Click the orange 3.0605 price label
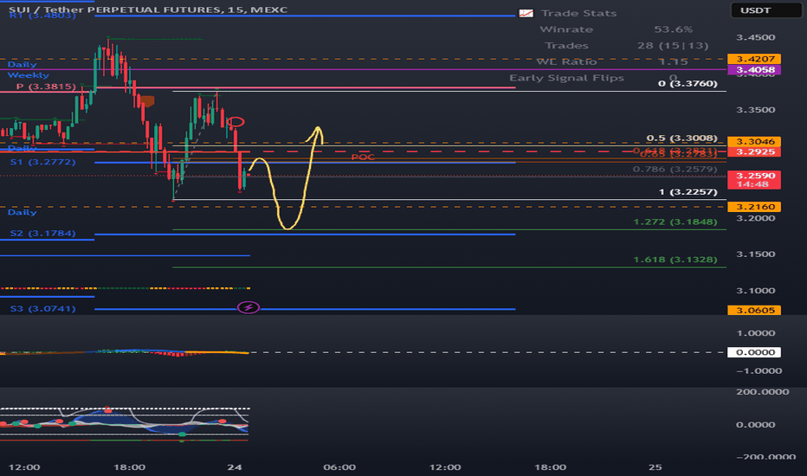The height and width of the screenshot is (476, 807). tap(754, 310)
